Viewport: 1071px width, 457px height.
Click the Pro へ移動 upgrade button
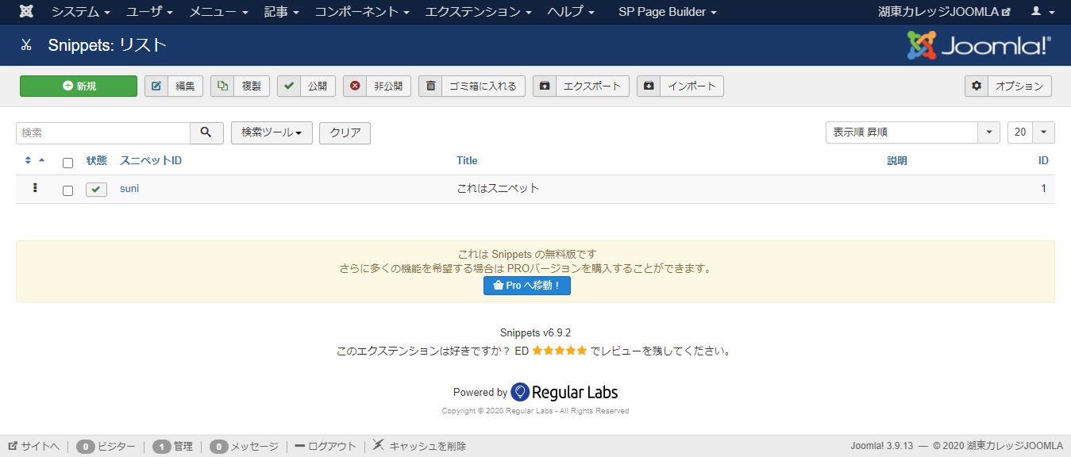[x=526, y=286]
